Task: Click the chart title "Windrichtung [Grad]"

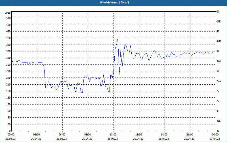Action: tap(114, 3)
